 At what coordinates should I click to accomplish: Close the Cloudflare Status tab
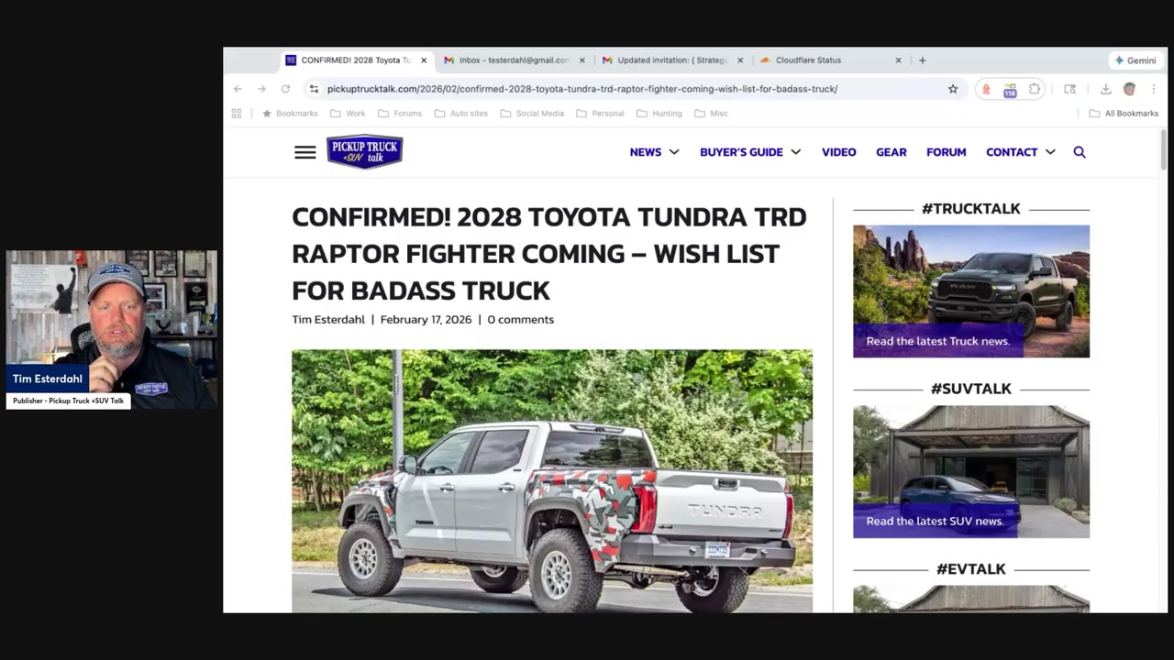pyautogui.click(x=898, y=60)
